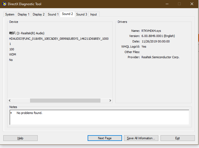Click the 'No' value in Device panel
199x148 pixels.
[11, 60]
